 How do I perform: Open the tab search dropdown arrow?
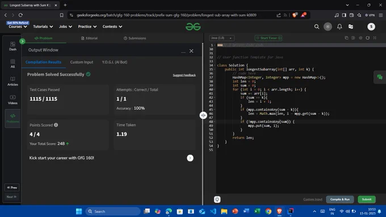[347, 5]
